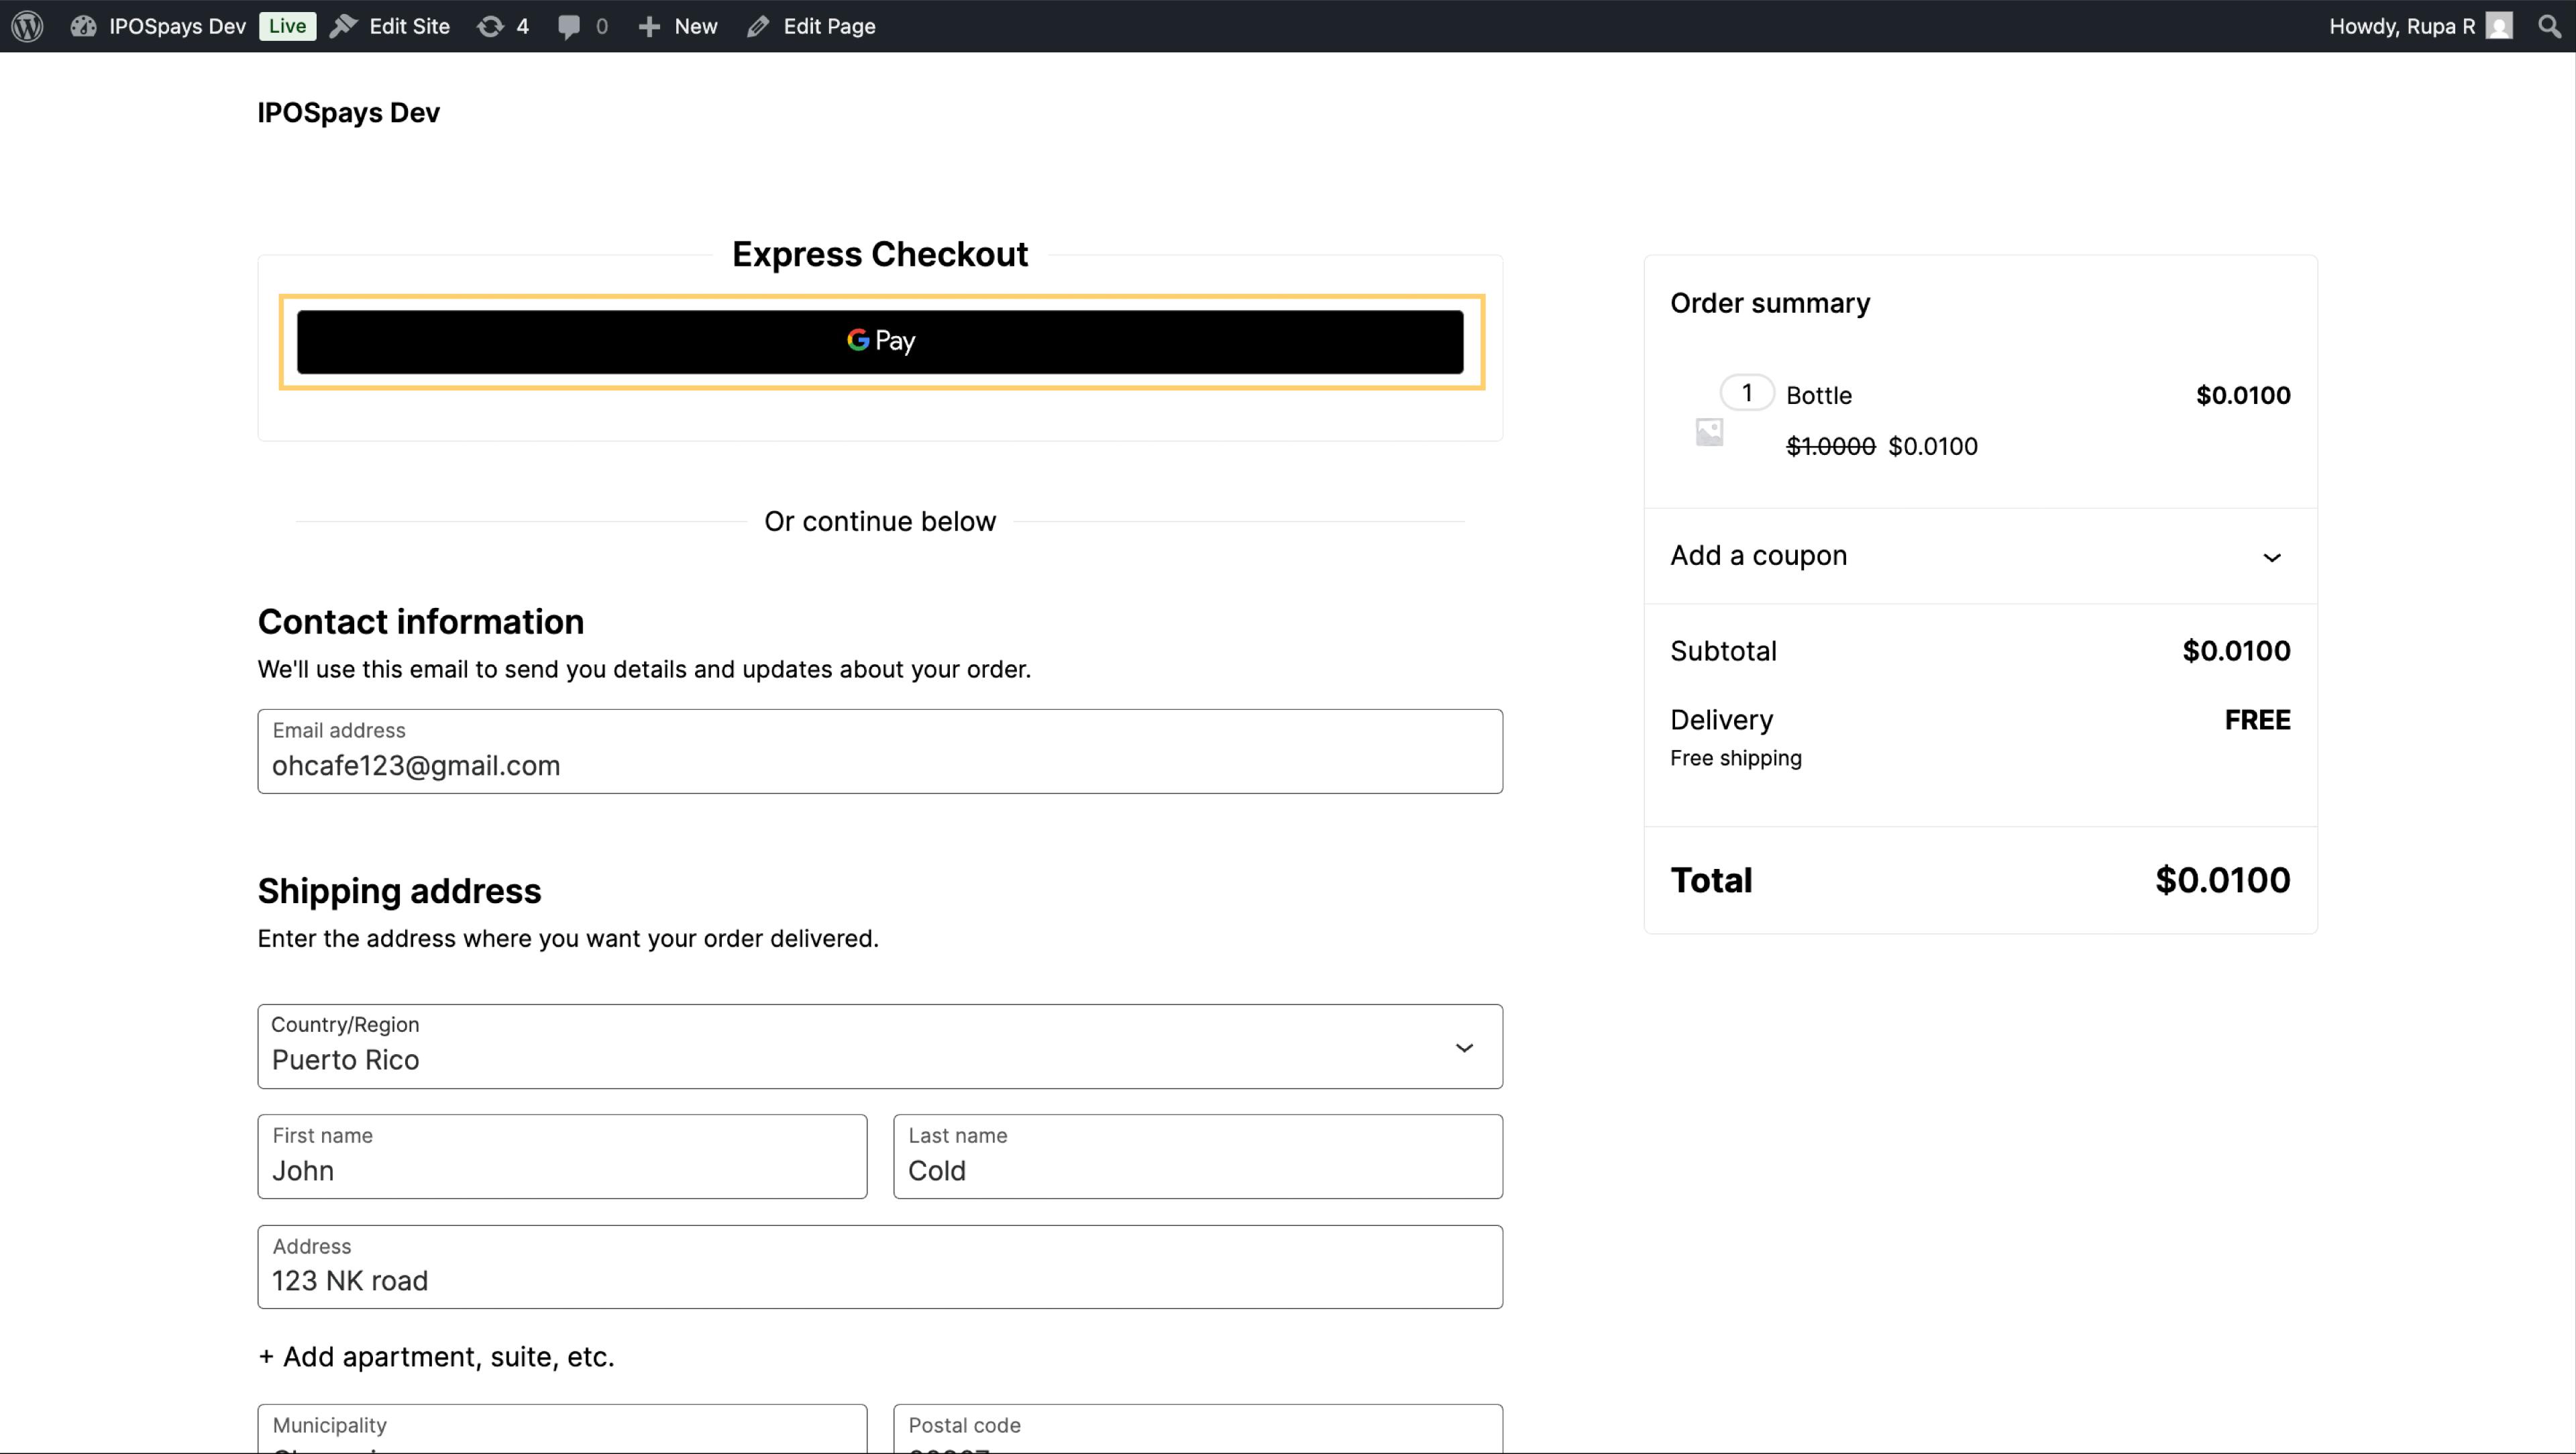This screenshot has height=1454, width=2576.
Task: Click the search icon in the admin bar
Action: pos(2549,26)
